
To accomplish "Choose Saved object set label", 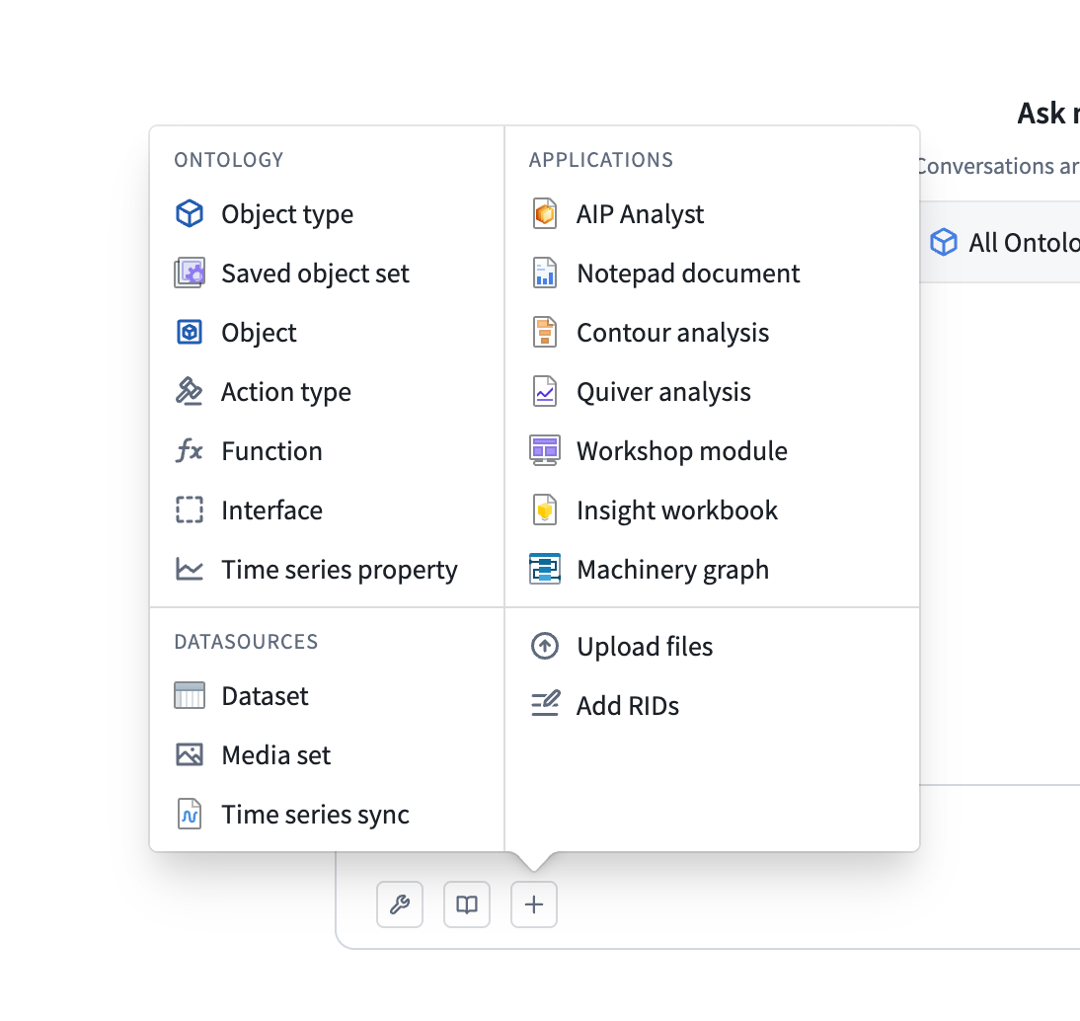I will [316, 274].
